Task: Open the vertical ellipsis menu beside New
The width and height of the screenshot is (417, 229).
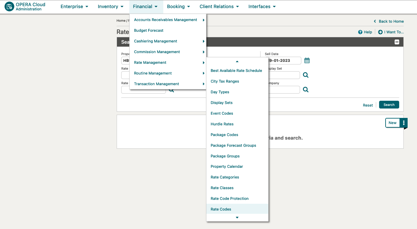Action: click(x=404, y=123)
